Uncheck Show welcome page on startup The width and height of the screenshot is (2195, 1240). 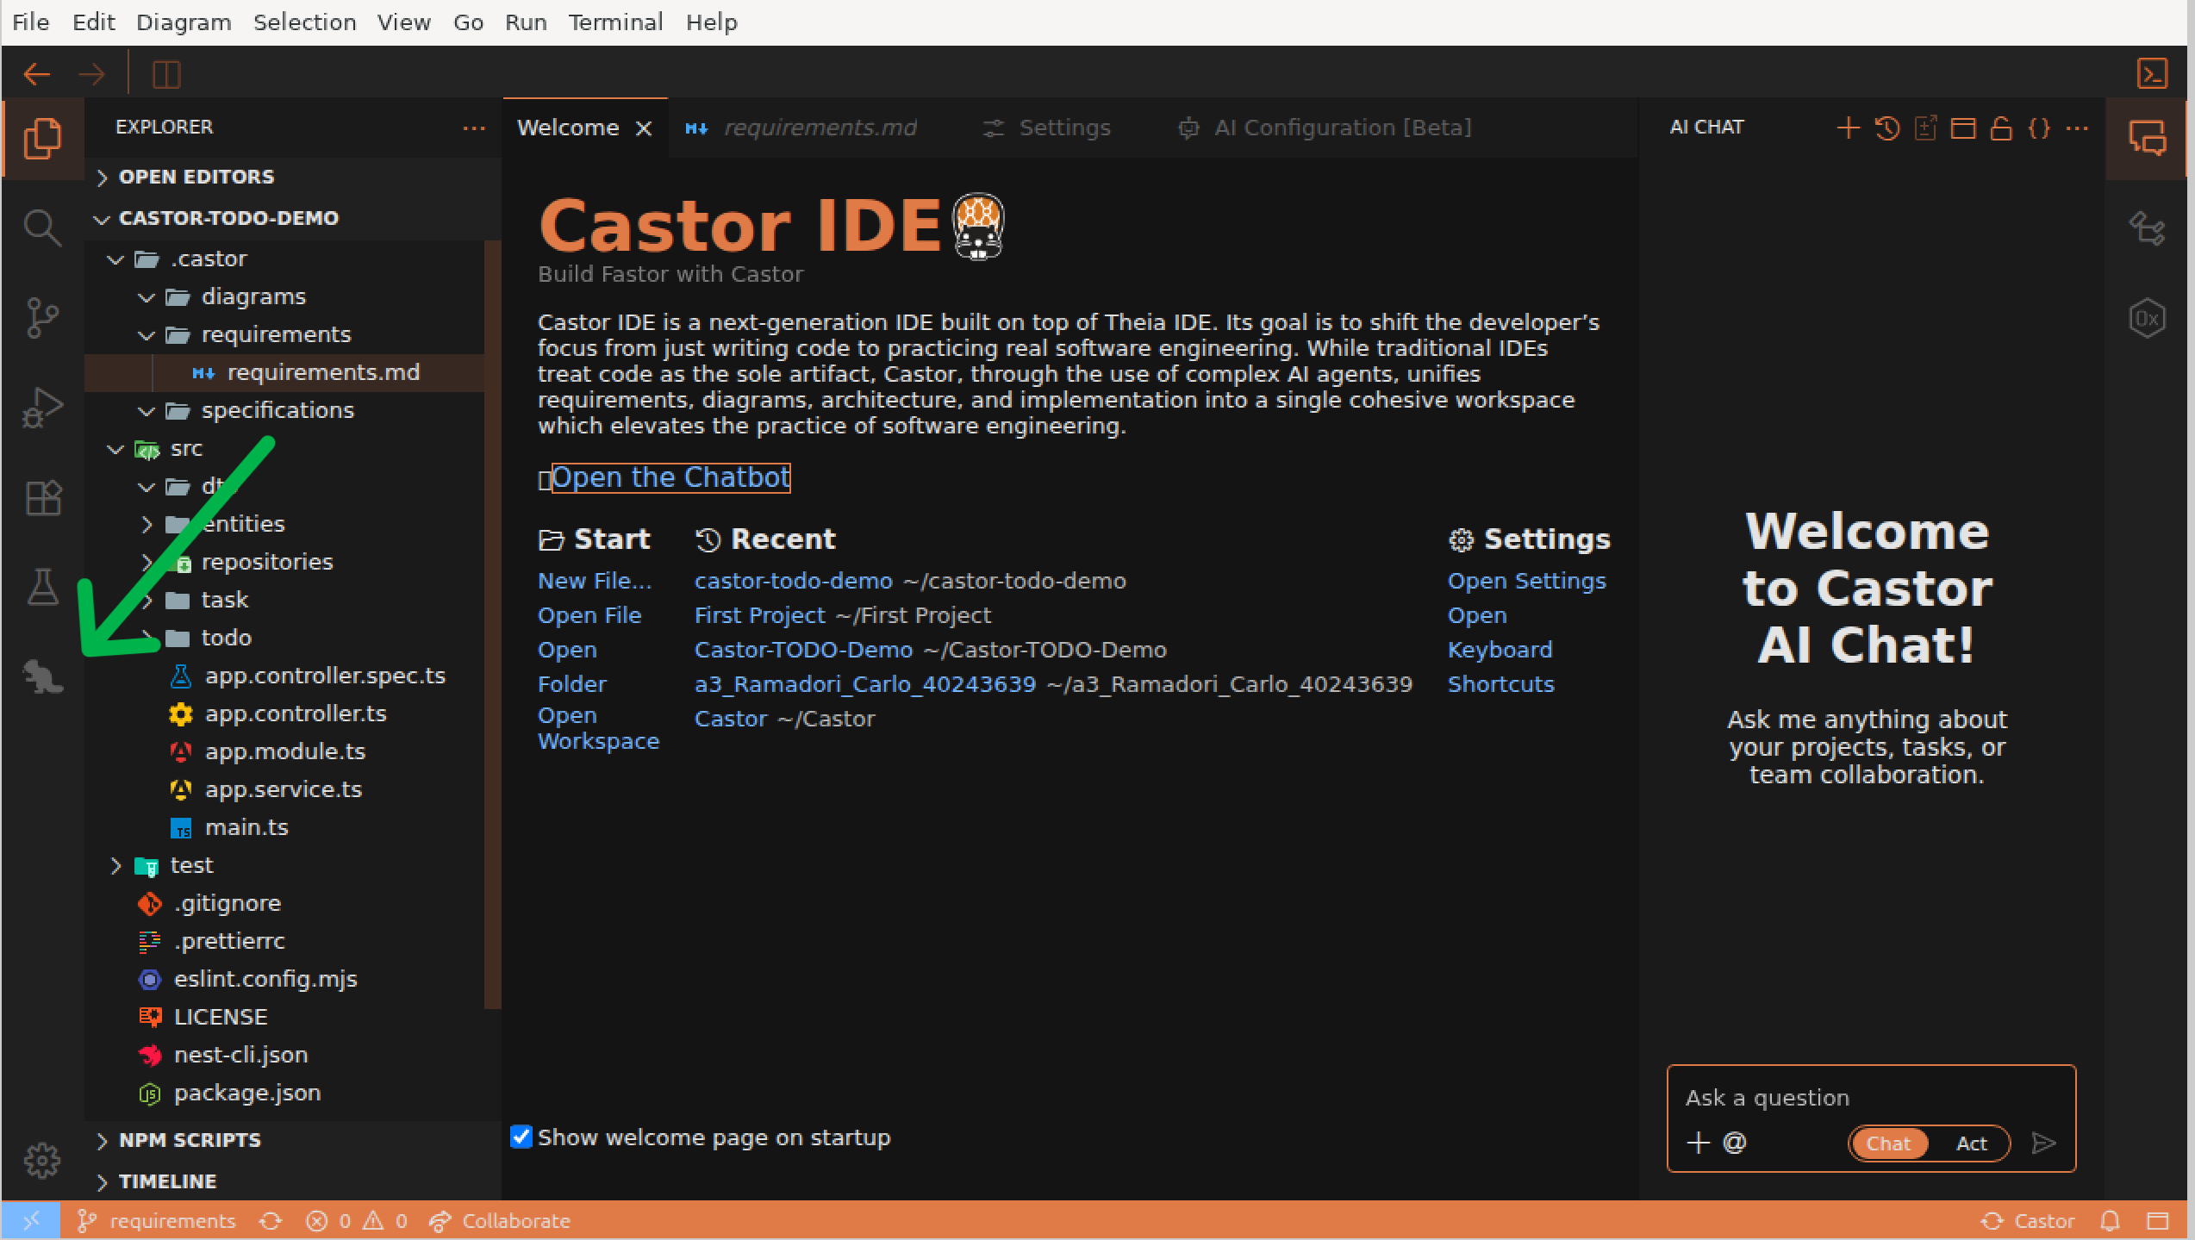[521, 1137]
